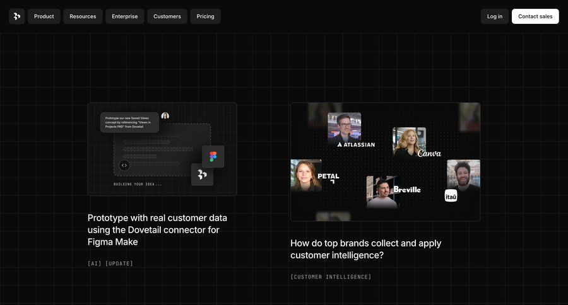Open the Figma Make connector article thumbnail
This screenshot has width=568, height=305.
[x=162, y=149]
